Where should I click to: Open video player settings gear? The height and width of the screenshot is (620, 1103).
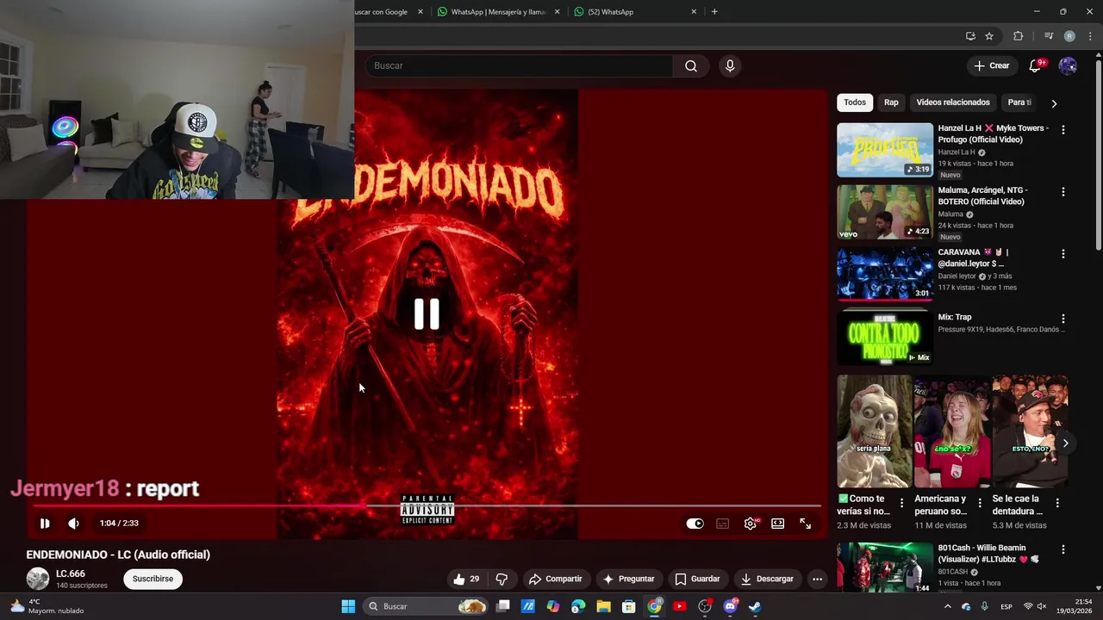pos(751,524)
